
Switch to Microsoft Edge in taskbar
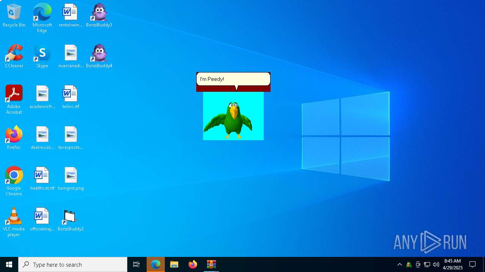[156, 264]
